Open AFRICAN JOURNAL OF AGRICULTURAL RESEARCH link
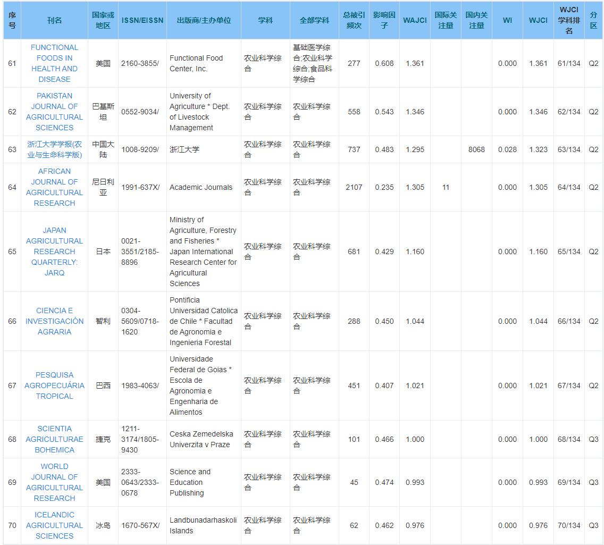The image size is (604, 545). click(x=54, y=187)
